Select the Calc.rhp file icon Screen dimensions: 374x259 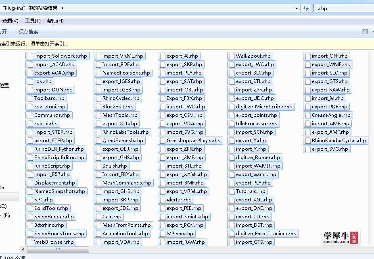98,217
